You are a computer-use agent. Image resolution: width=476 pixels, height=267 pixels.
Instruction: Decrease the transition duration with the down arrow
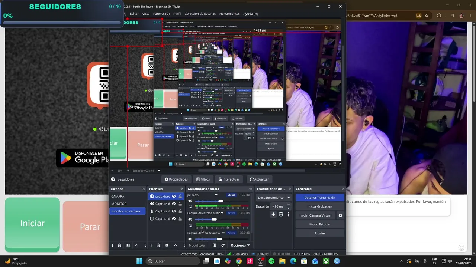point(289,208)
